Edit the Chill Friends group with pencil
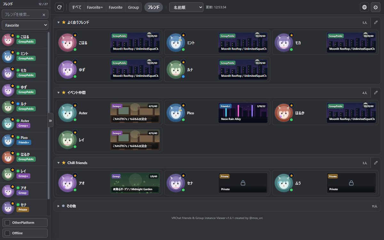Screen dimensions: 384x240 pos(376,163)
